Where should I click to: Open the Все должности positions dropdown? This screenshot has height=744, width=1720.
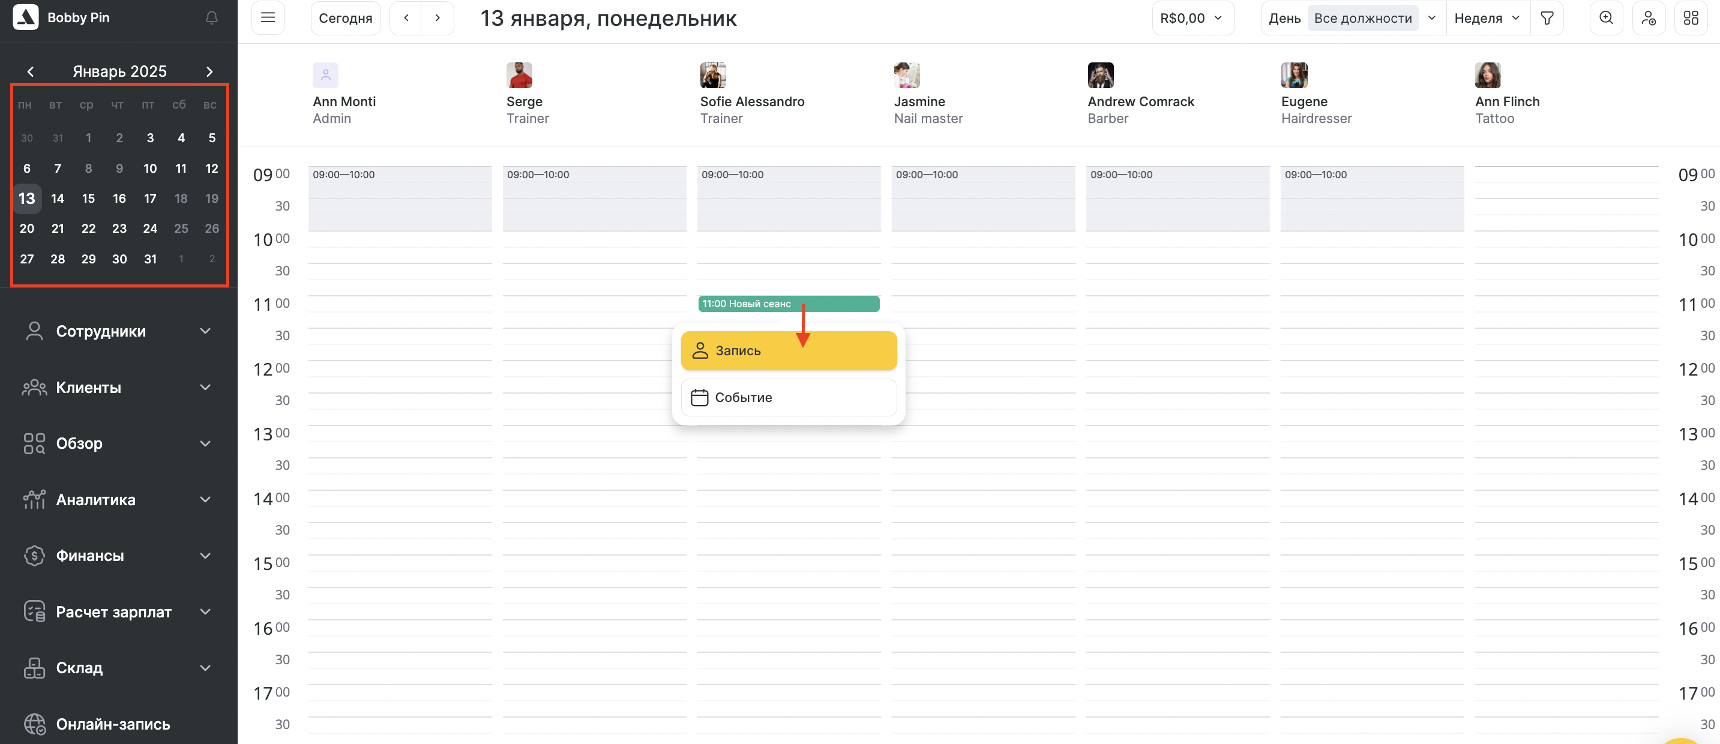click(1375, 18)
